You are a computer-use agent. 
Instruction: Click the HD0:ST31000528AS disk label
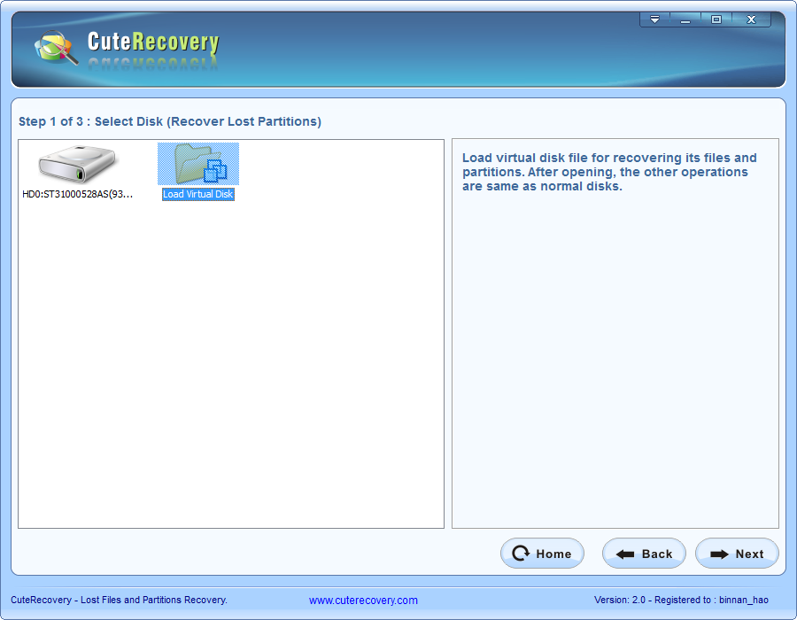(78, 194)
